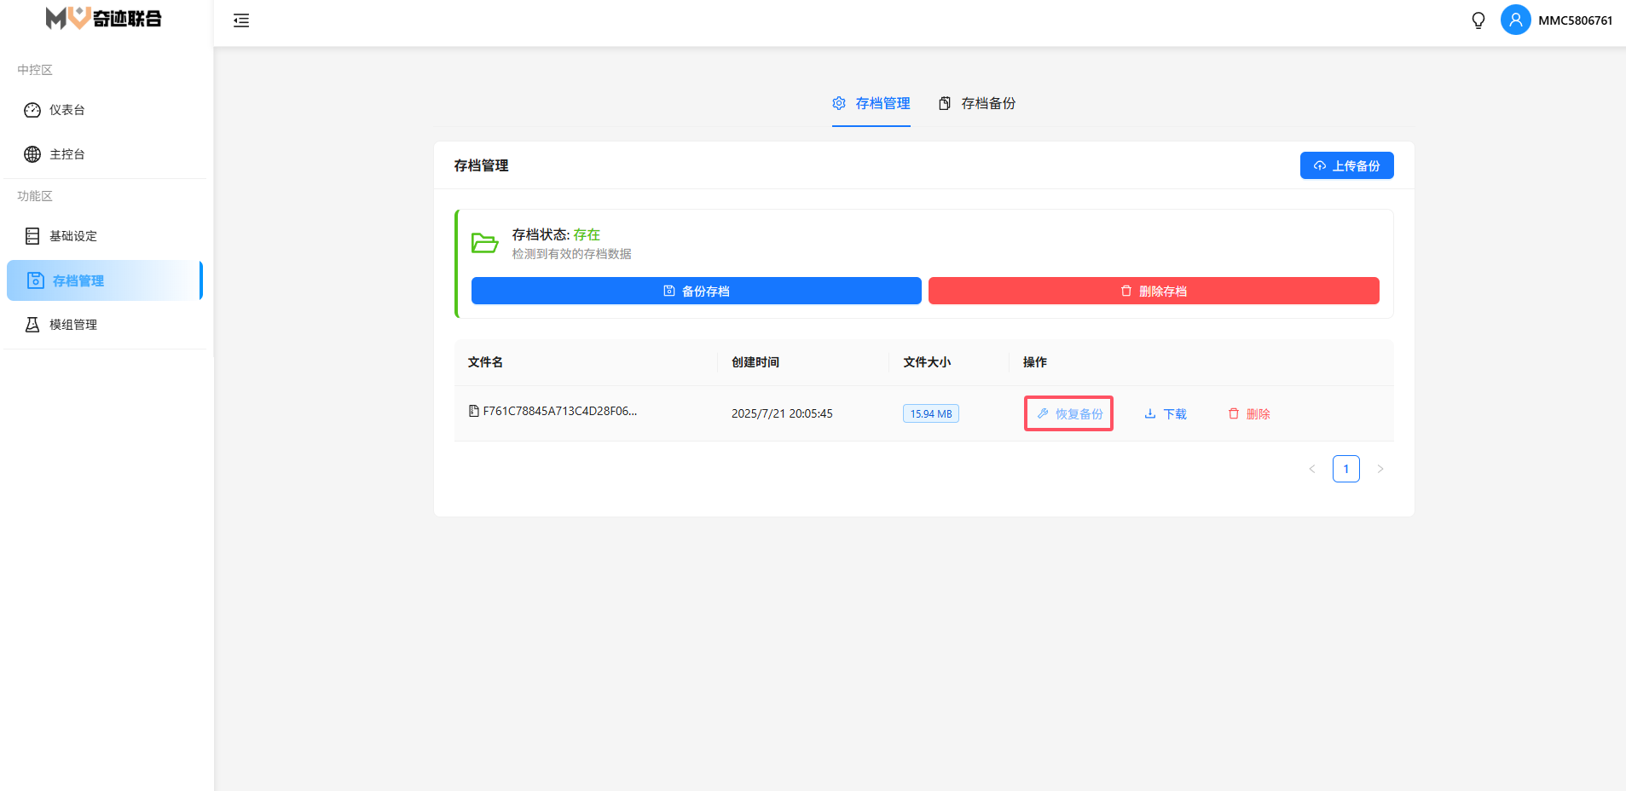This screenshot has width=1626, height=791.
Task: Click 恢复备份 for the backup file
Action: [1069, 413]
